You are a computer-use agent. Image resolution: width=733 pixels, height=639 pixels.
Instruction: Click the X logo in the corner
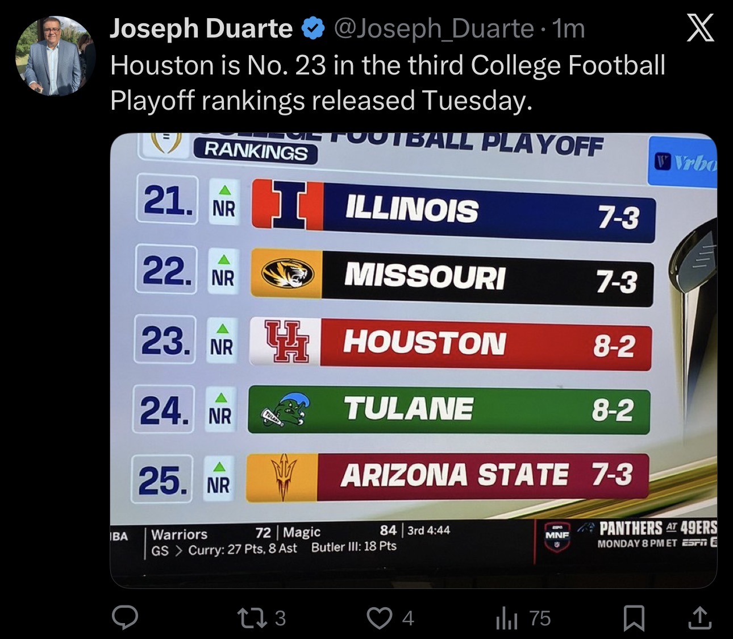[700, 27]
